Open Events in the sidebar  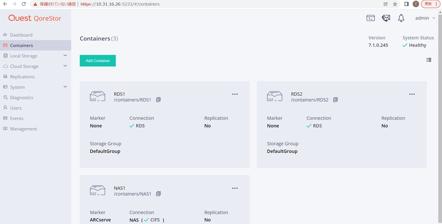pos(17,118)
